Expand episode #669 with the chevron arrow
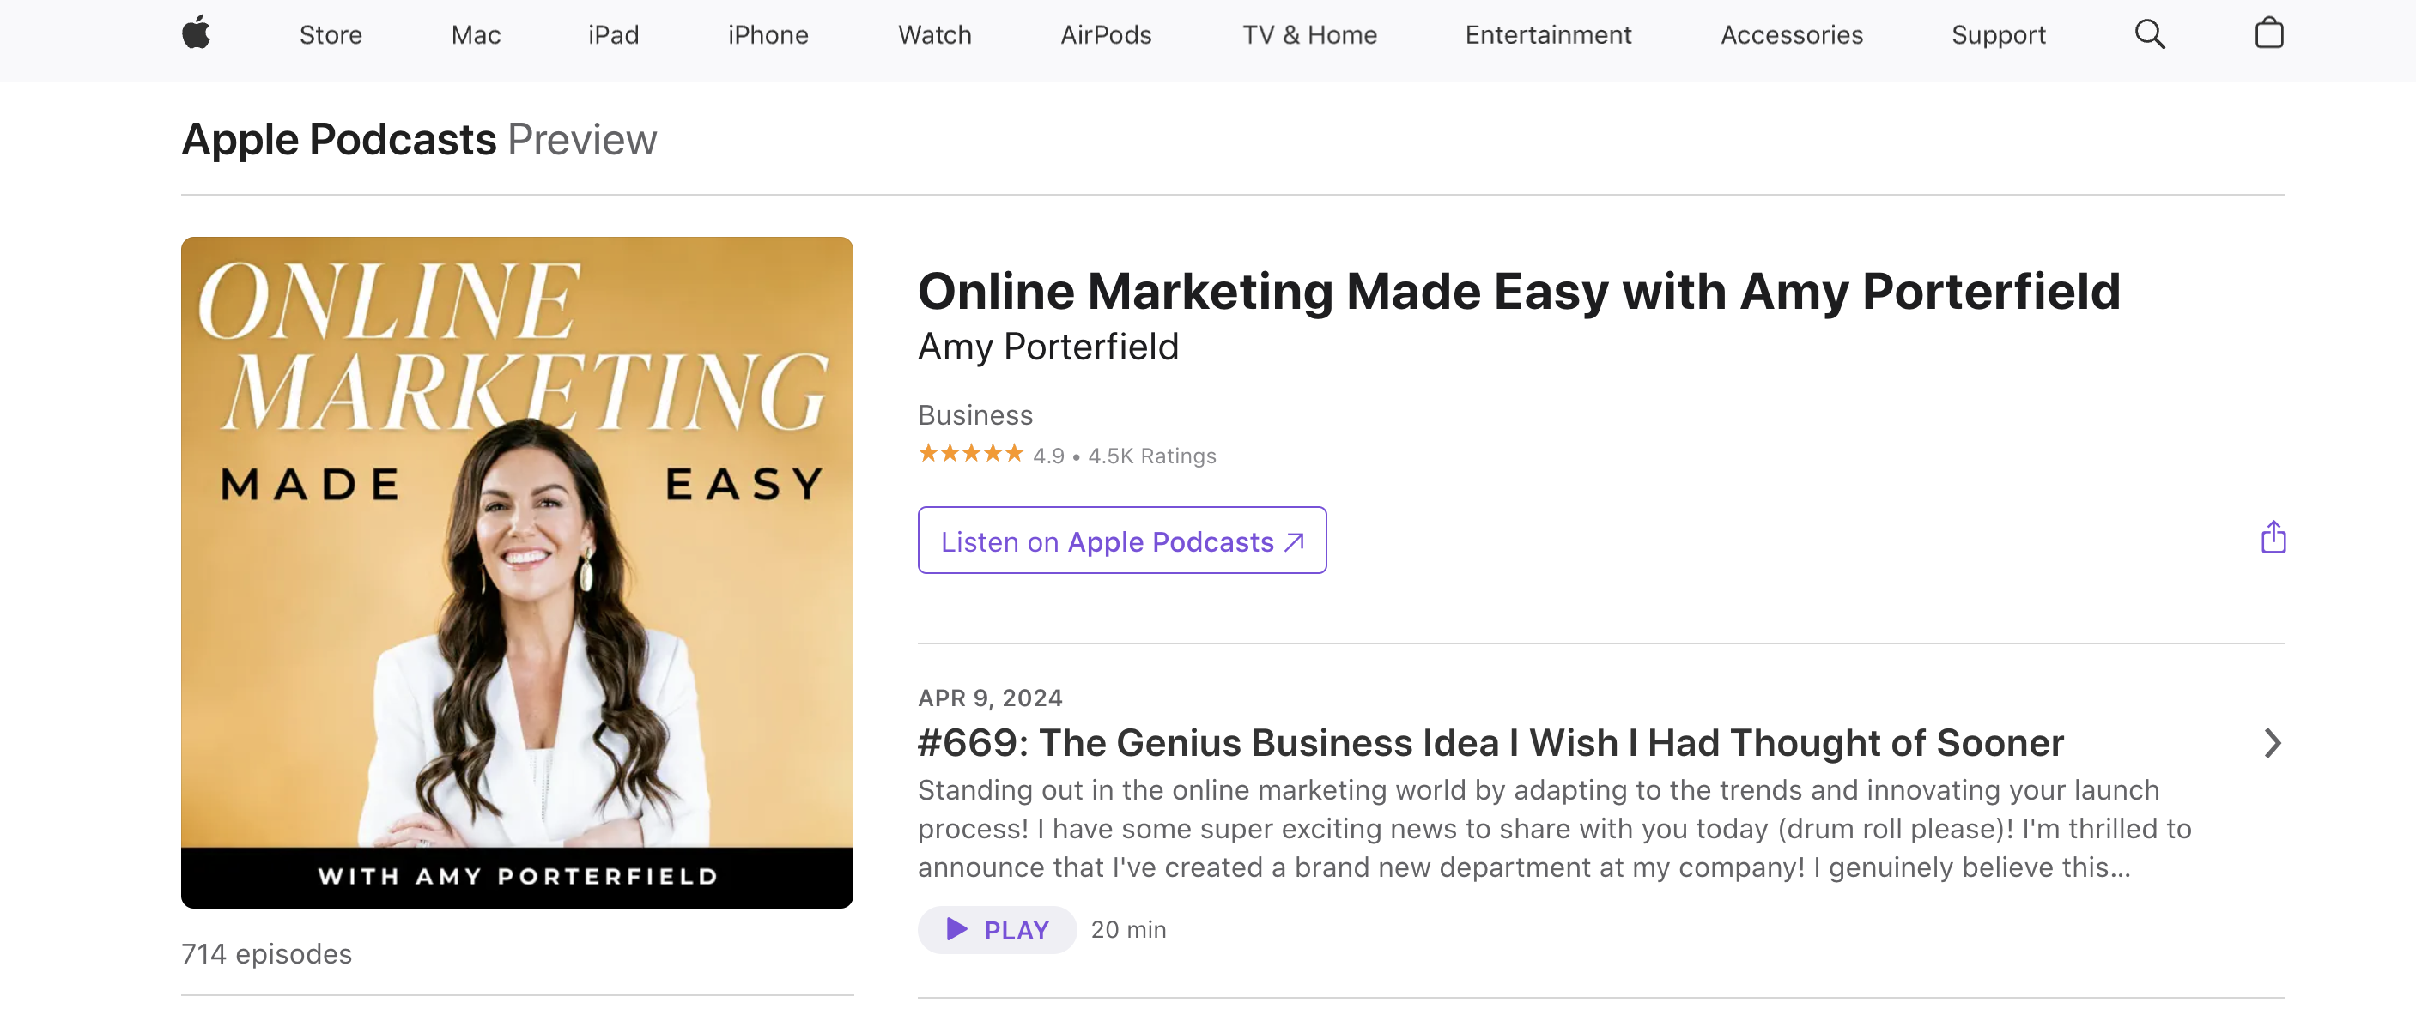The height and width of the screenshot is (1021, 2416). [2272, 744]
